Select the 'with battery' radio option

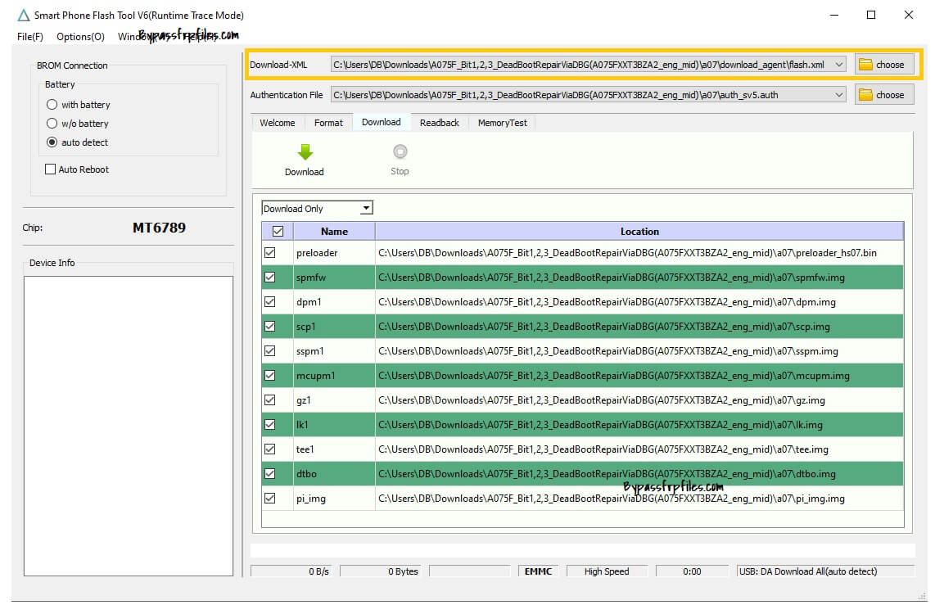pos(52,105)
